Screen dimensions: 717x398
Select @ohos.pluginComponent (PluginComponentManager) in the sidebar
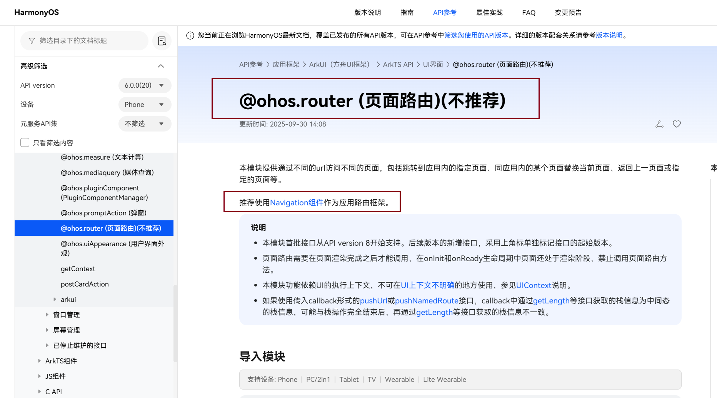click(x=104, y=193)
